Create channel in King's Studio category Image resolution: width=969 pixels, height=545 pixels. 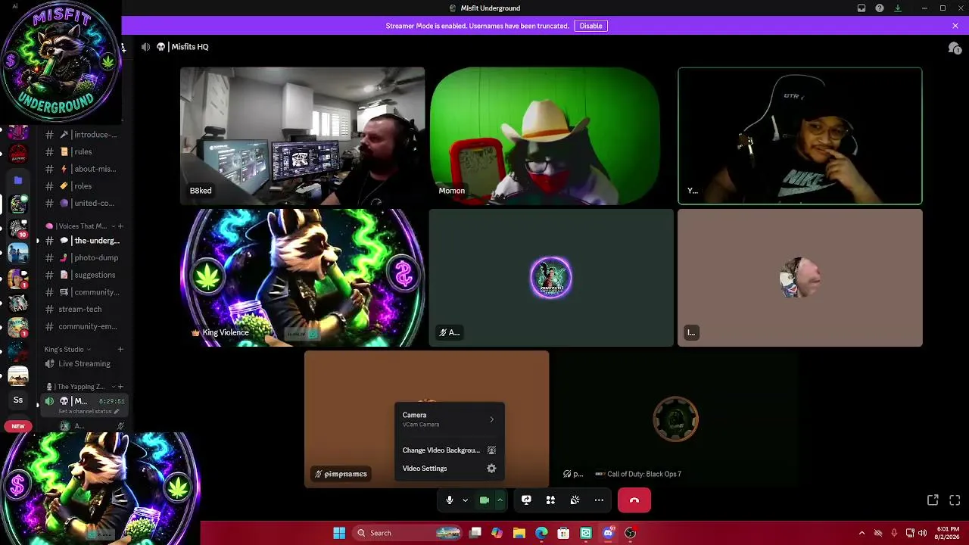(120, 349)
